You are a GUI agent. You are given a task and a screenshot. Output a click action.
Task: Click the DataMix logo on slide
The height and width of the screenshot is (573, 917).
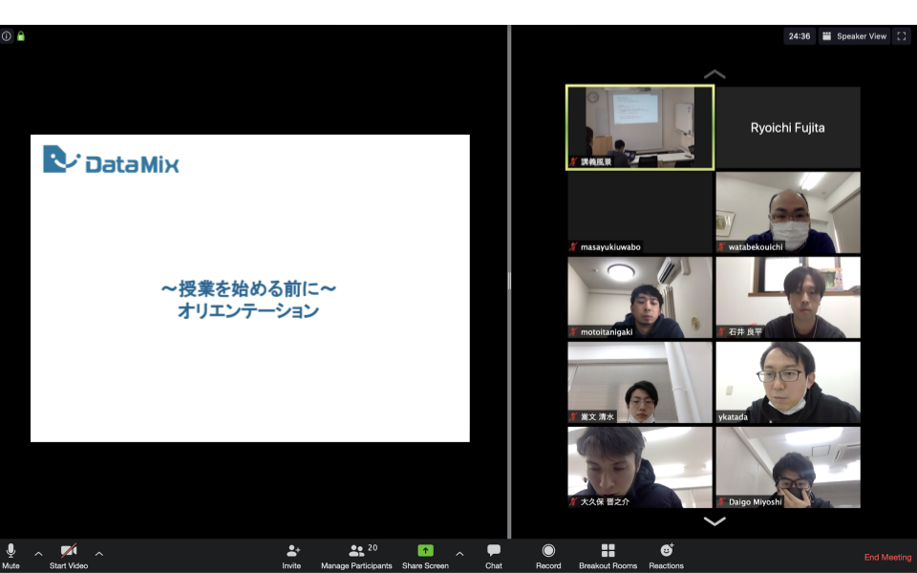[x=111, y=159]
